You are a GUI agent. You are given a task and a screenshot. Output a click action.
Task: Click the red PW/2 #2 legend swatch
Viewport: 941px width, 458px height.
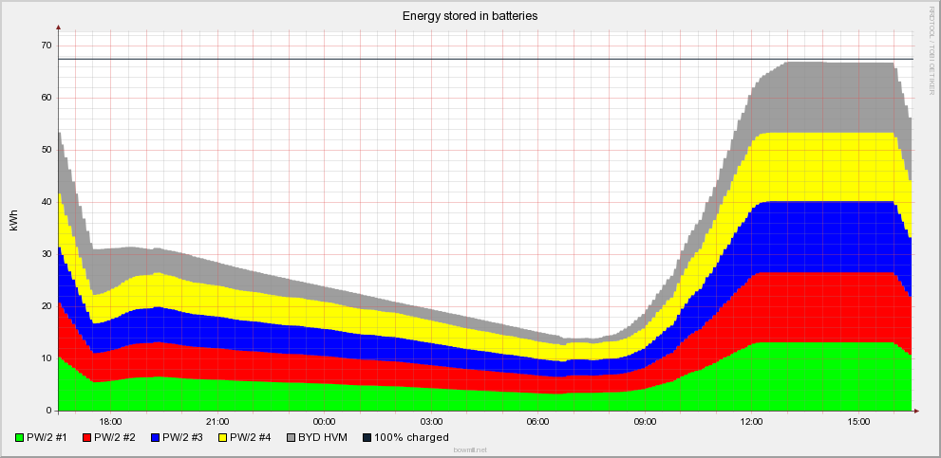[x=85, y=438]
